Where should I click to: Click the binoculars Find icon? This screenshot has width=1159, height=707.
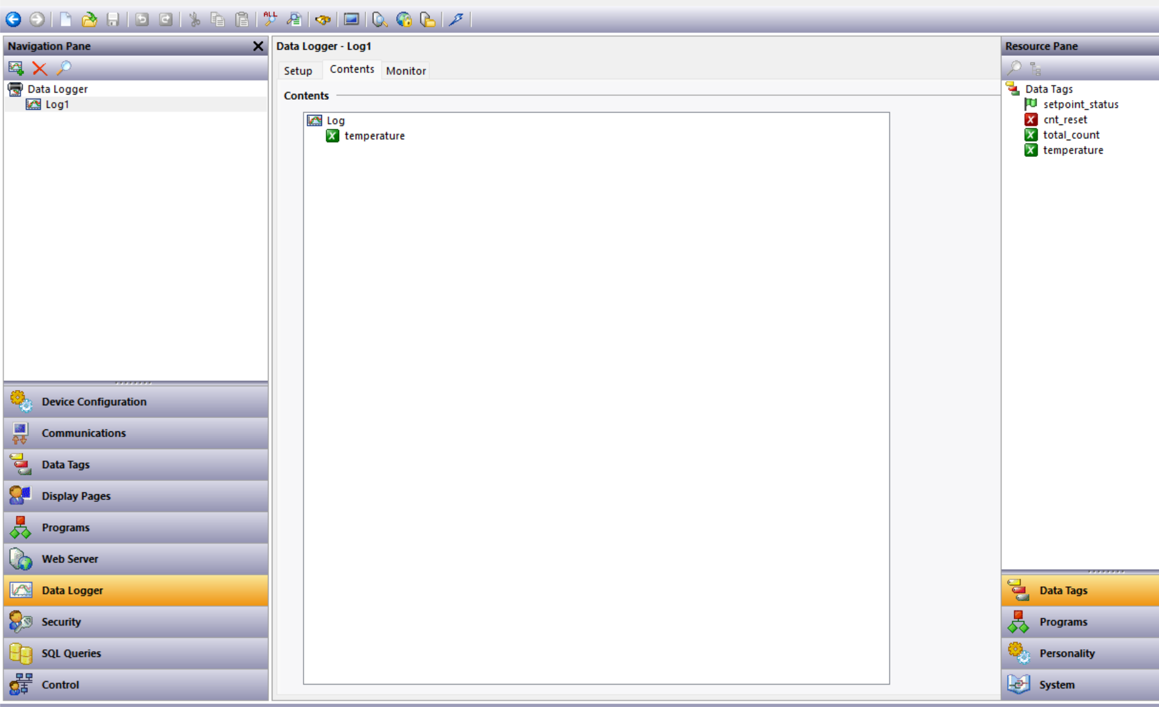tap(323, 20)
